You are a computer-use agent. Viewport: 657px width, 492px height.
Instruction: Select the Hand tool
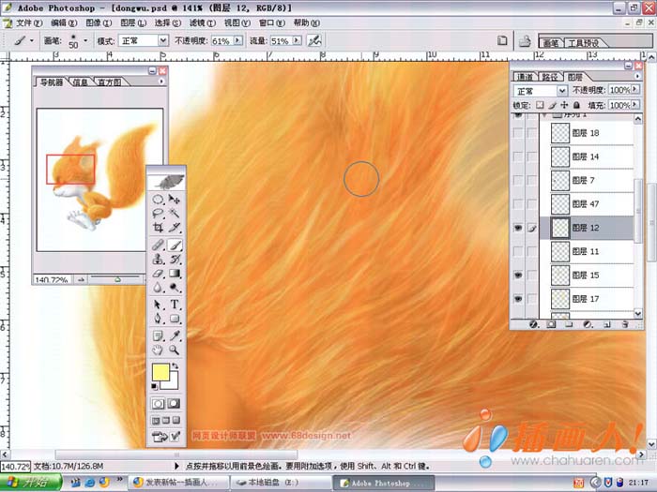158,350
